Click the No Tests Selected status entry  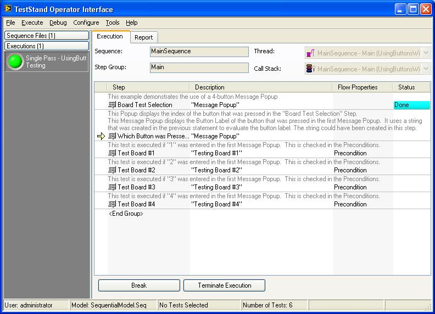click(199, 305)
